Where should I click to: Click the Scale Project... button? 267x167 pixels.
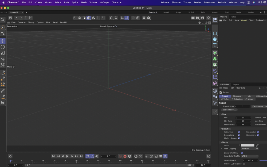(229, 110)
